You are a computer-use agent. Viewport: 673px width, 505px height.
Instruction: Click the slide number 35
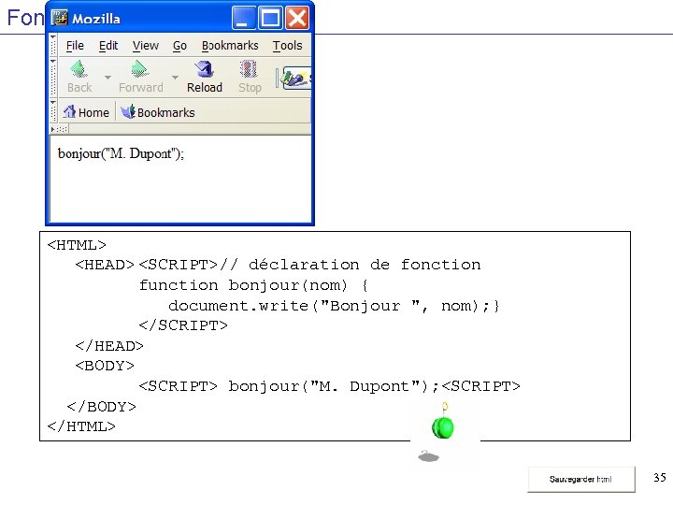click(x=660, y=478)
